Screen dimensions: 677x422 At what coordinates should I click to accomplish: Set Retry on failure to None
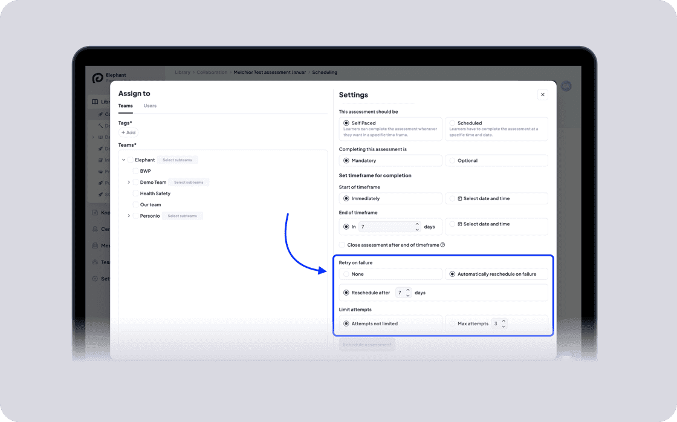pos(390,274)
